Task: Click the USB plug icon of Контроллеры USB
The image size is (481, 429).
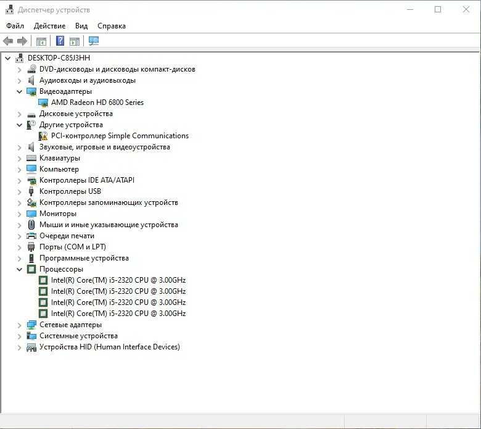Action: coord(31,191)
